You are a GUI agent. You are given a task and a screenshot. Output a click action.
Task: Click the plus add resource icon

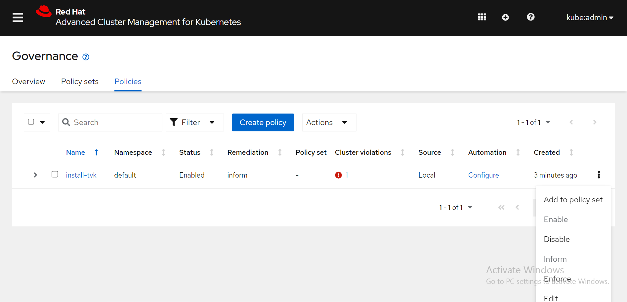click(505, 17)
